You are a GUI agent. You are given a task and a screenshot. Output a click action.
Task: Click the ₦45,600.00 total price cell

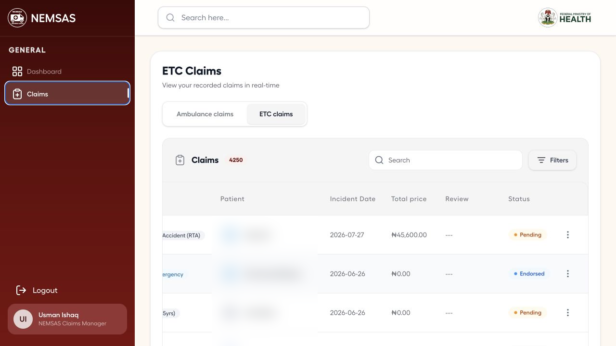(x=409, y=235)
